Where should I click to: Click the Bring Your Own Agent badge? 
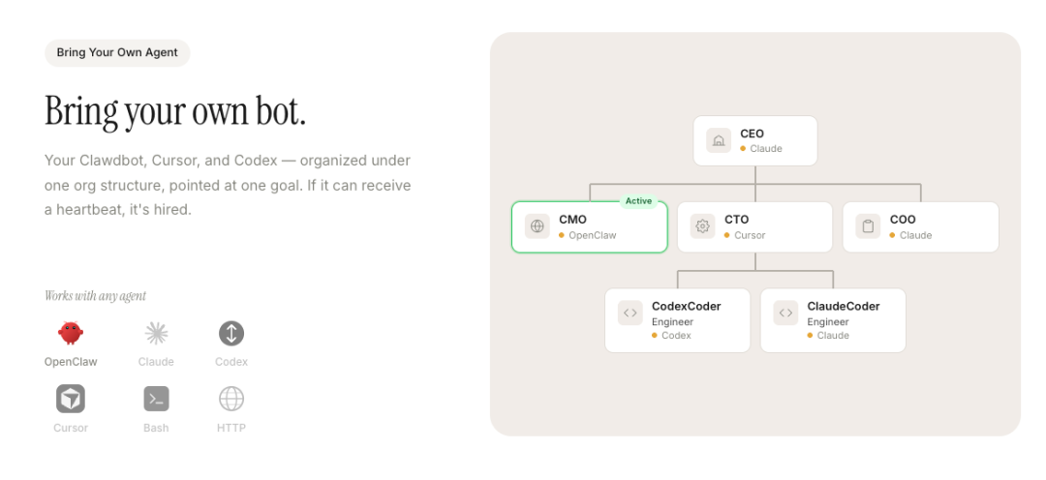[117, 52]
